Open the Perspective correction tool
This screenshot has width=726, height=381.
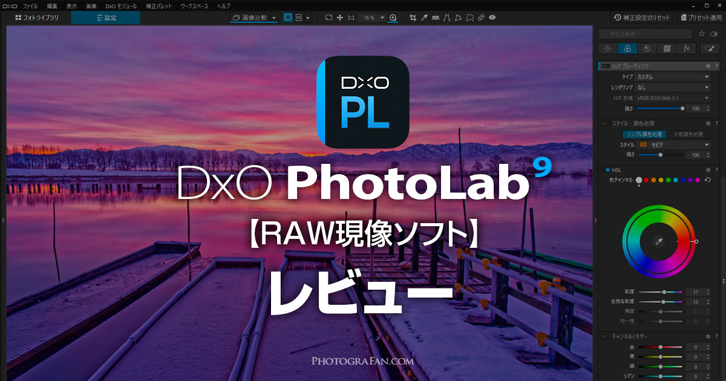tap(447, 18)
